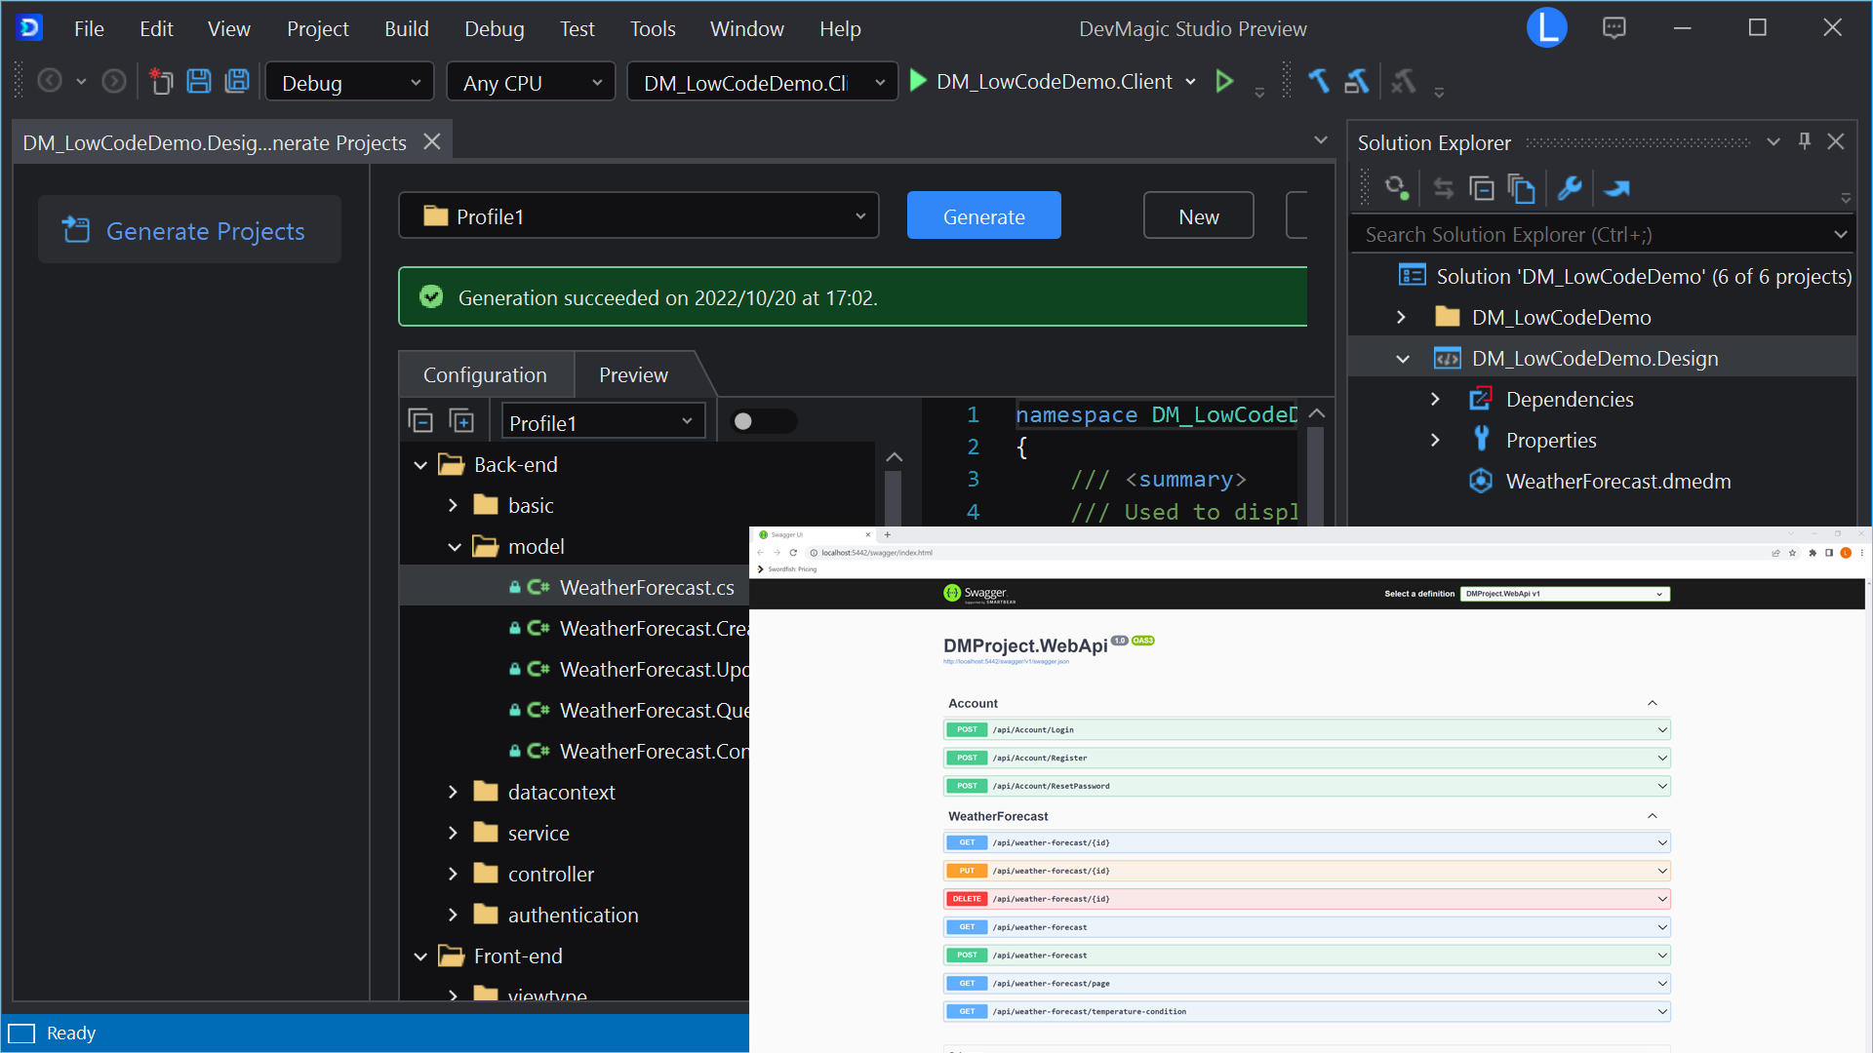Select the Save All icon in the toolbar
The height and width of the screenshot is (1053, 1873).
(x=237, y=82)
